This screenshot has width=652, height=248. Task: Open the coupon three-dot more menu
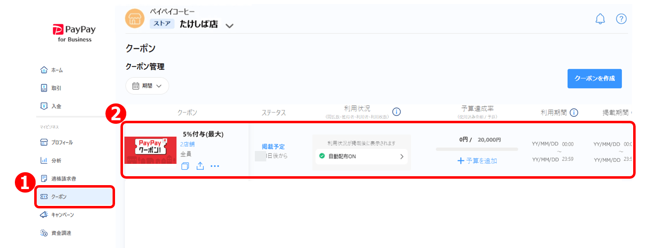(215, 166)
